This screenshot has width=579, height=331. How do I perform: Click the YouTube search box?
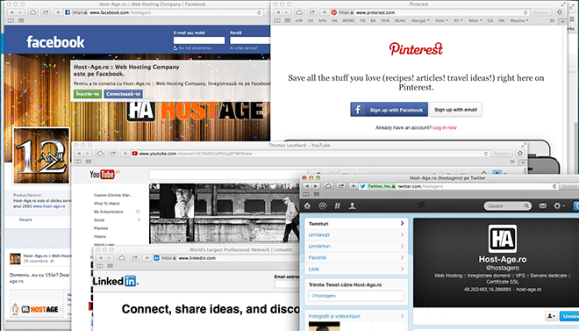229,175
